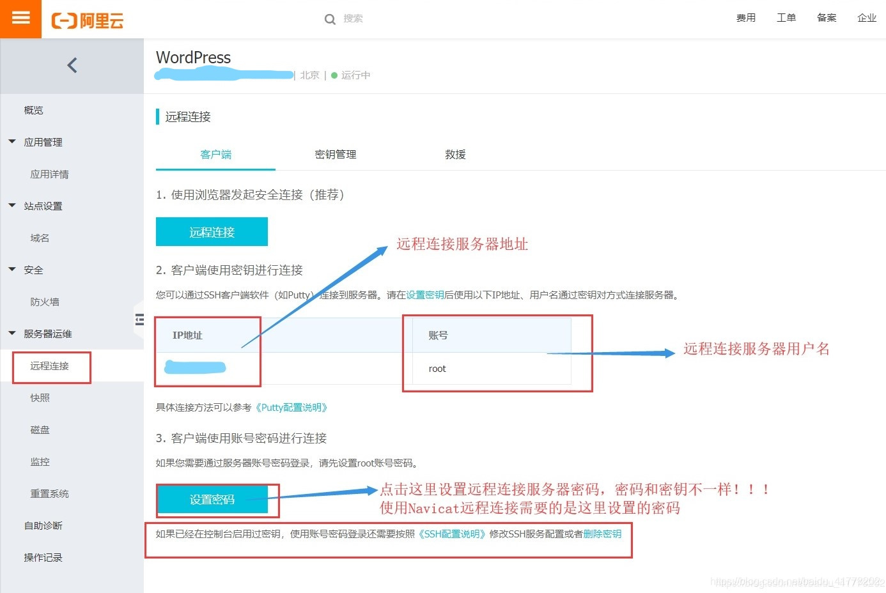This screenshot has width=886, height=593.
Task: Open 重置系统 in the sidebar
Action: click(x=49, y=493)
